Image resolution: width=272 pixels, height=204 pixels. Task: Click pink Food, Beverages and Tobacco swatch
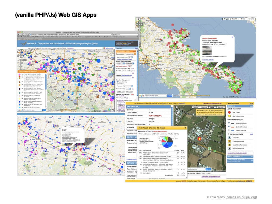pos(19,74)
